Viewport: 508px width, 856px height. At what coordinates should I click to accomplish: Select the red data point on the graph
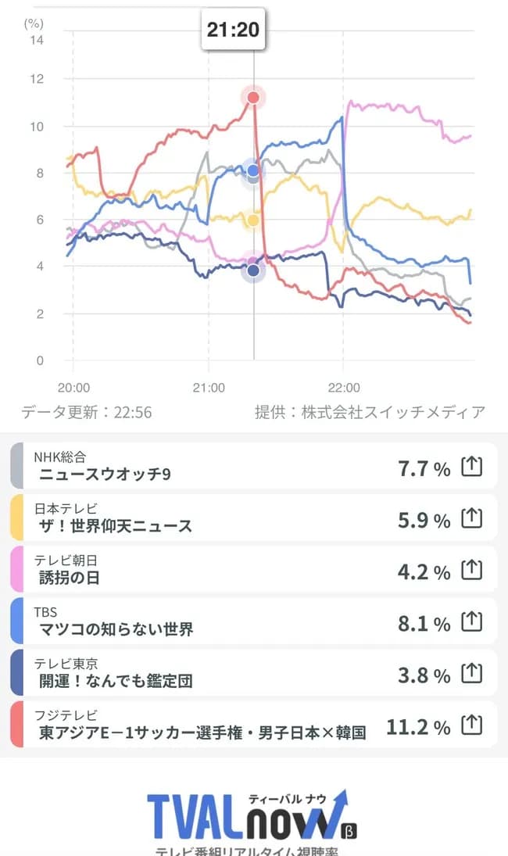(252, 97)
